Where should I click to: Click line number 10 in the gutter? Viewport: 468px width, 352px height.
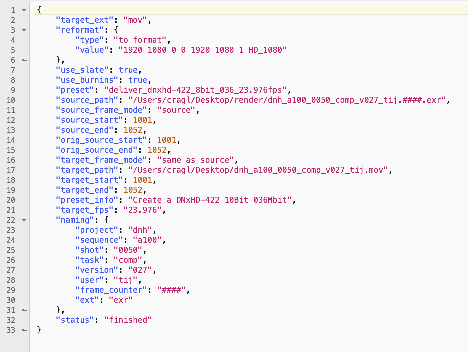[11, 100]
